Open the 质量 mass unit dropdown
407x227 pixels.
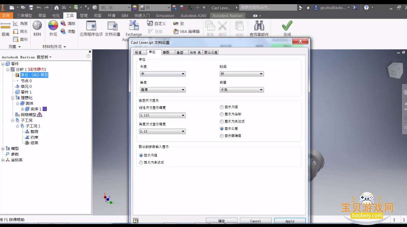(242, 90)
